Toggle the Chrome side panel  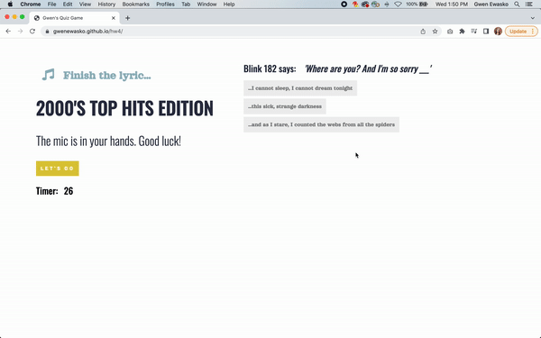tap(486, 32)
